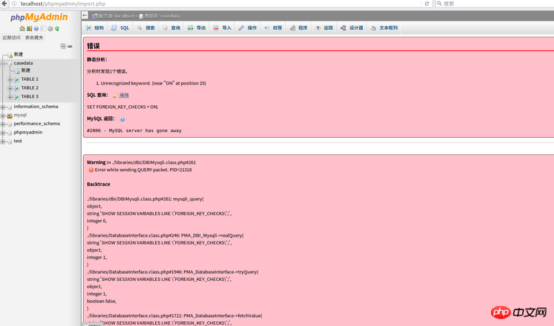Screen dimensions: 554x326
Task: Open the 近期访问 recent tab
Action: 11,37
